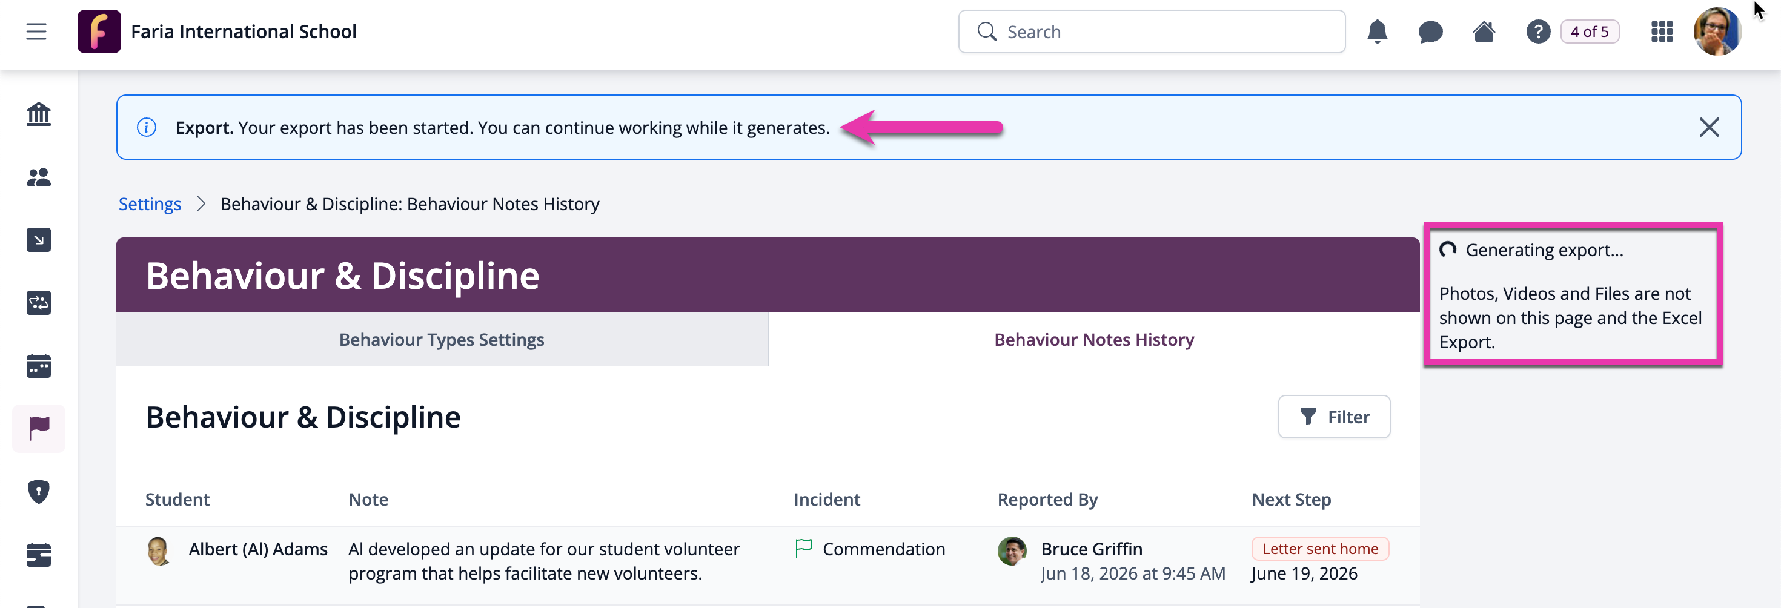This screenshot has width=1781, height=608.
Task: Click the Commendation flag icon
Action: [803, 549]
